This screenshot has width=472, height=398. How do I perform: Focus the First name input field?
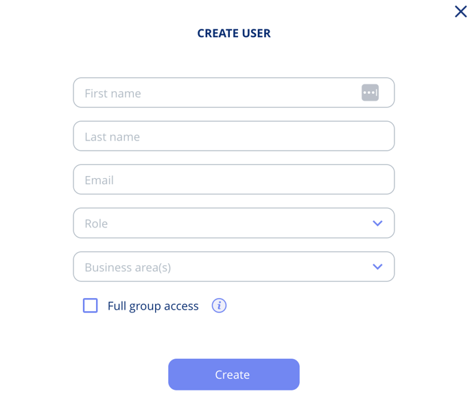[234, 92]
